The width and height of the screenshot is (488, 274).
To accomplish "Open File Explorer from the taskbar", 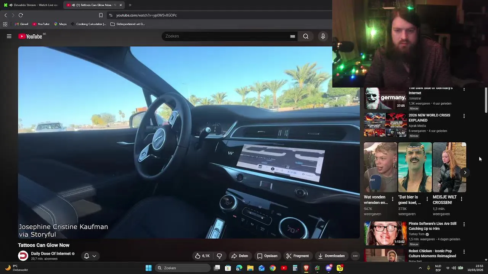I will [250, 268].
